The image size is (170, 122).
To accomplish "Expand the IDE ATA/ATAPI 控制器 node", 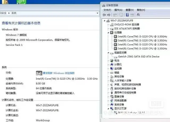I will coord(108,29).
